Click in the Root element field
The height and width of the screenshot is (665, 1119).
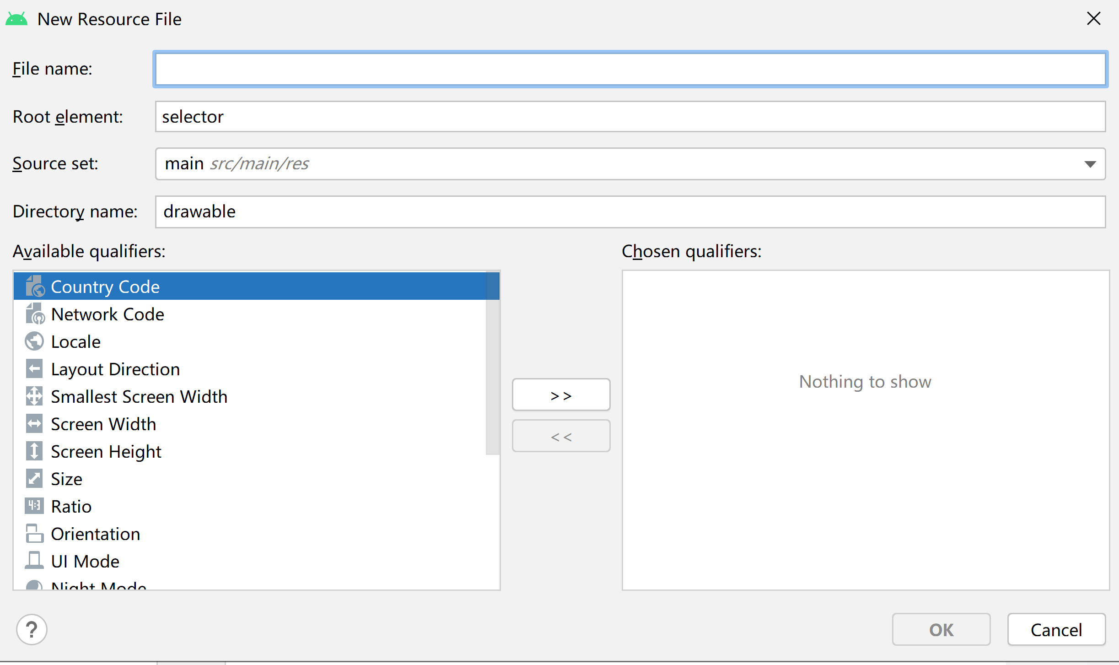pyautogui.click(x=630, y=117)
